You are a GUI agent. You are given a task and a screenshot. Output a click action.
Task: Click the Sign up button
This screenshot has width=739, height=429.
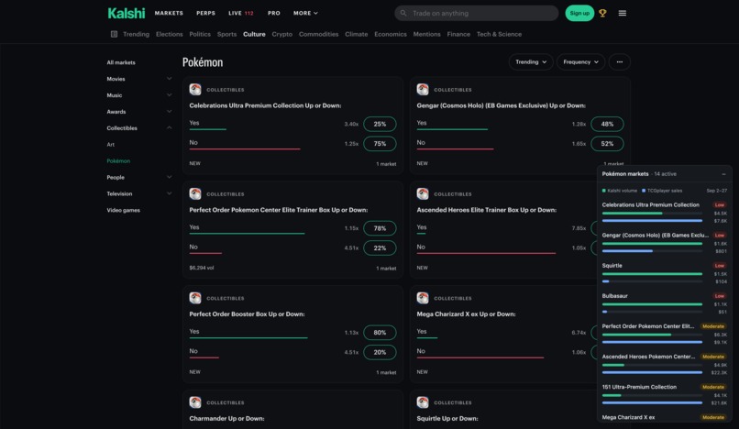click(579, 13)
